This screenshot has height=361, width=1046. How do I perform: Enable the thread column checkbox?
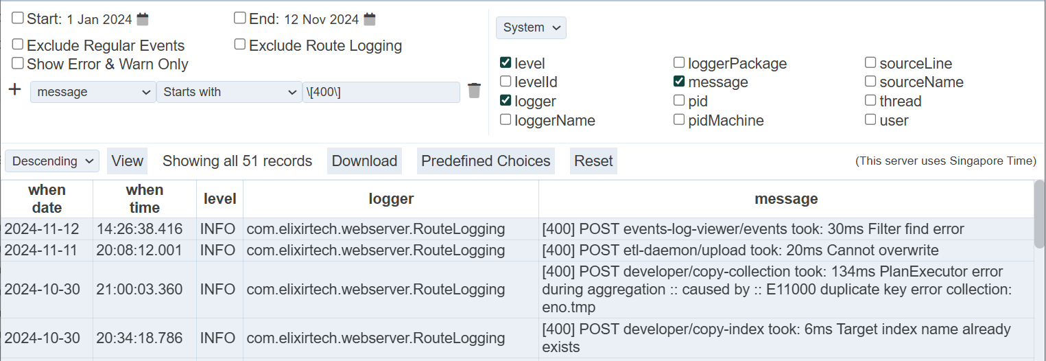click(870, 100)
